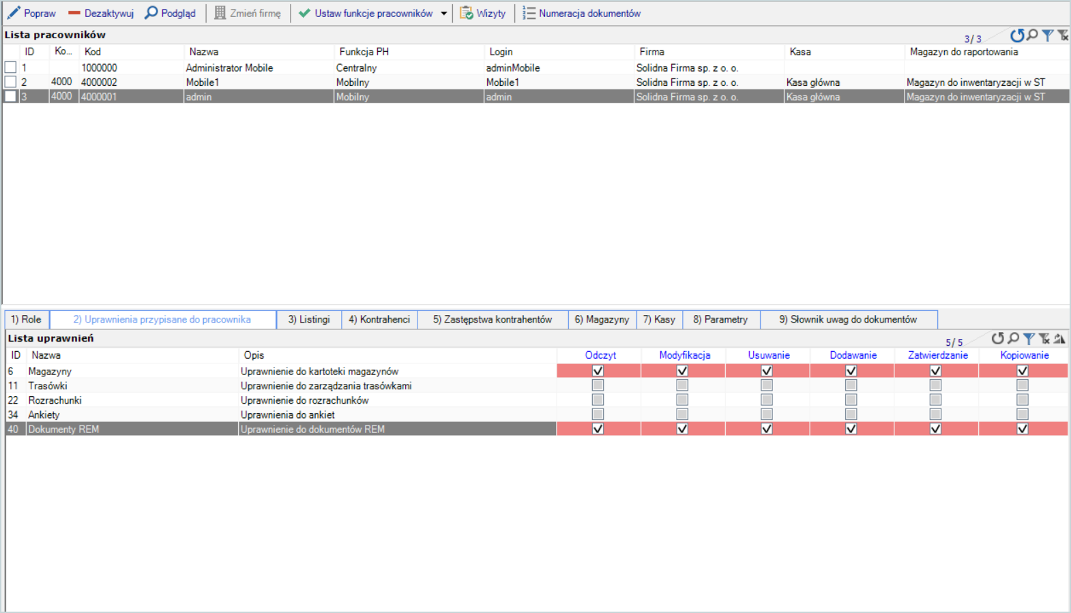
Task: Click the Ustaw funkcje pracowników button label
Action: pos(373,13)
